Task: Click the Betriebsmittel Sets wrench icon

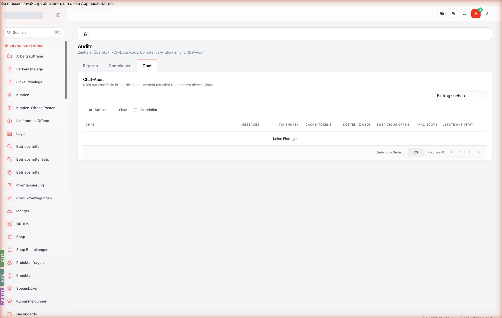Action: [10, 159]
